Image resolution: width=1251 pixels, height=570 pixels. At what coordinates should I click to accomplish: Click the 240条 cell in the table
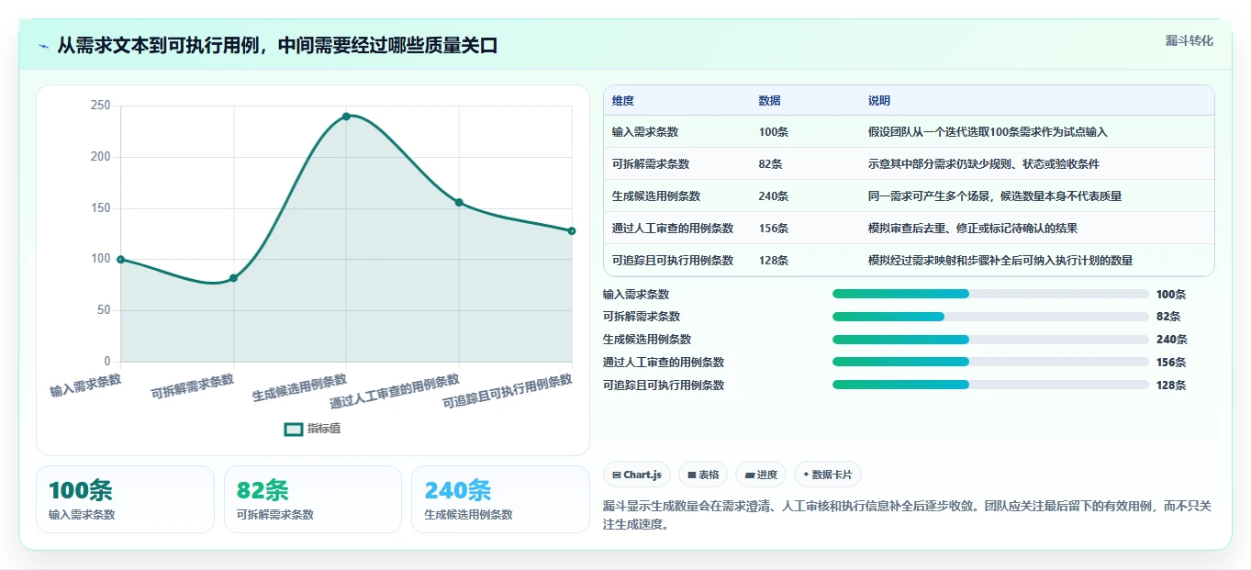774,196
